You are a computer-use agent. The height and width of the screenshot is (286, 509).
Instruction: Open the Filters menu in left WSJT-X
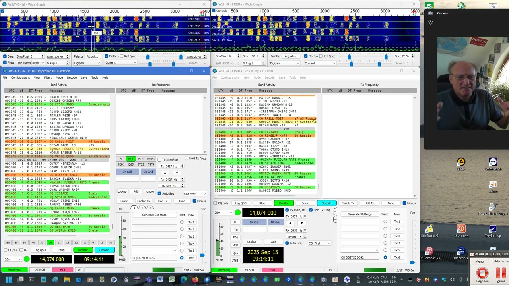(48, 77)
